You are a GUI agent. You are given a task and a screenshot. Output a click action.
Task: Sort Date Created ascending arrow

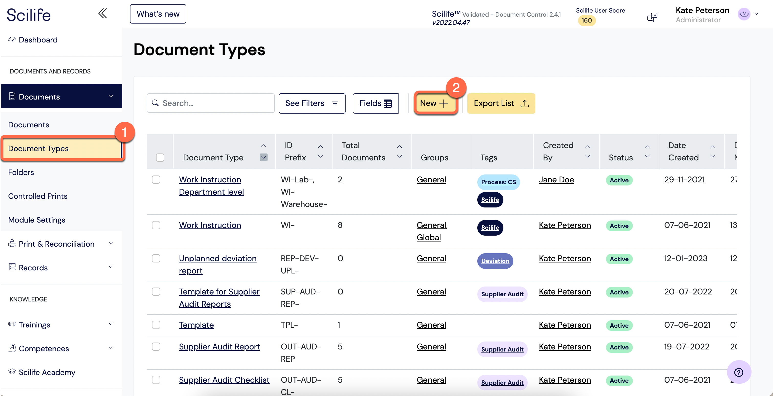pos(713,147)
